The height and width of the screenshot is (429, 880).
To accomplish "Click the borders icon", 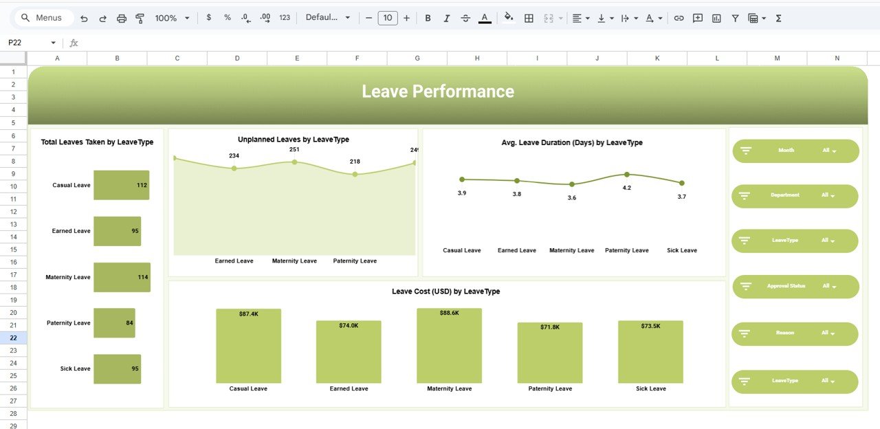I will click(x=528, y=17).
